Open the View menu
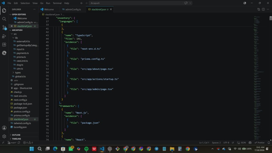This screenshot has height=153, width=272. click(35, 3)
